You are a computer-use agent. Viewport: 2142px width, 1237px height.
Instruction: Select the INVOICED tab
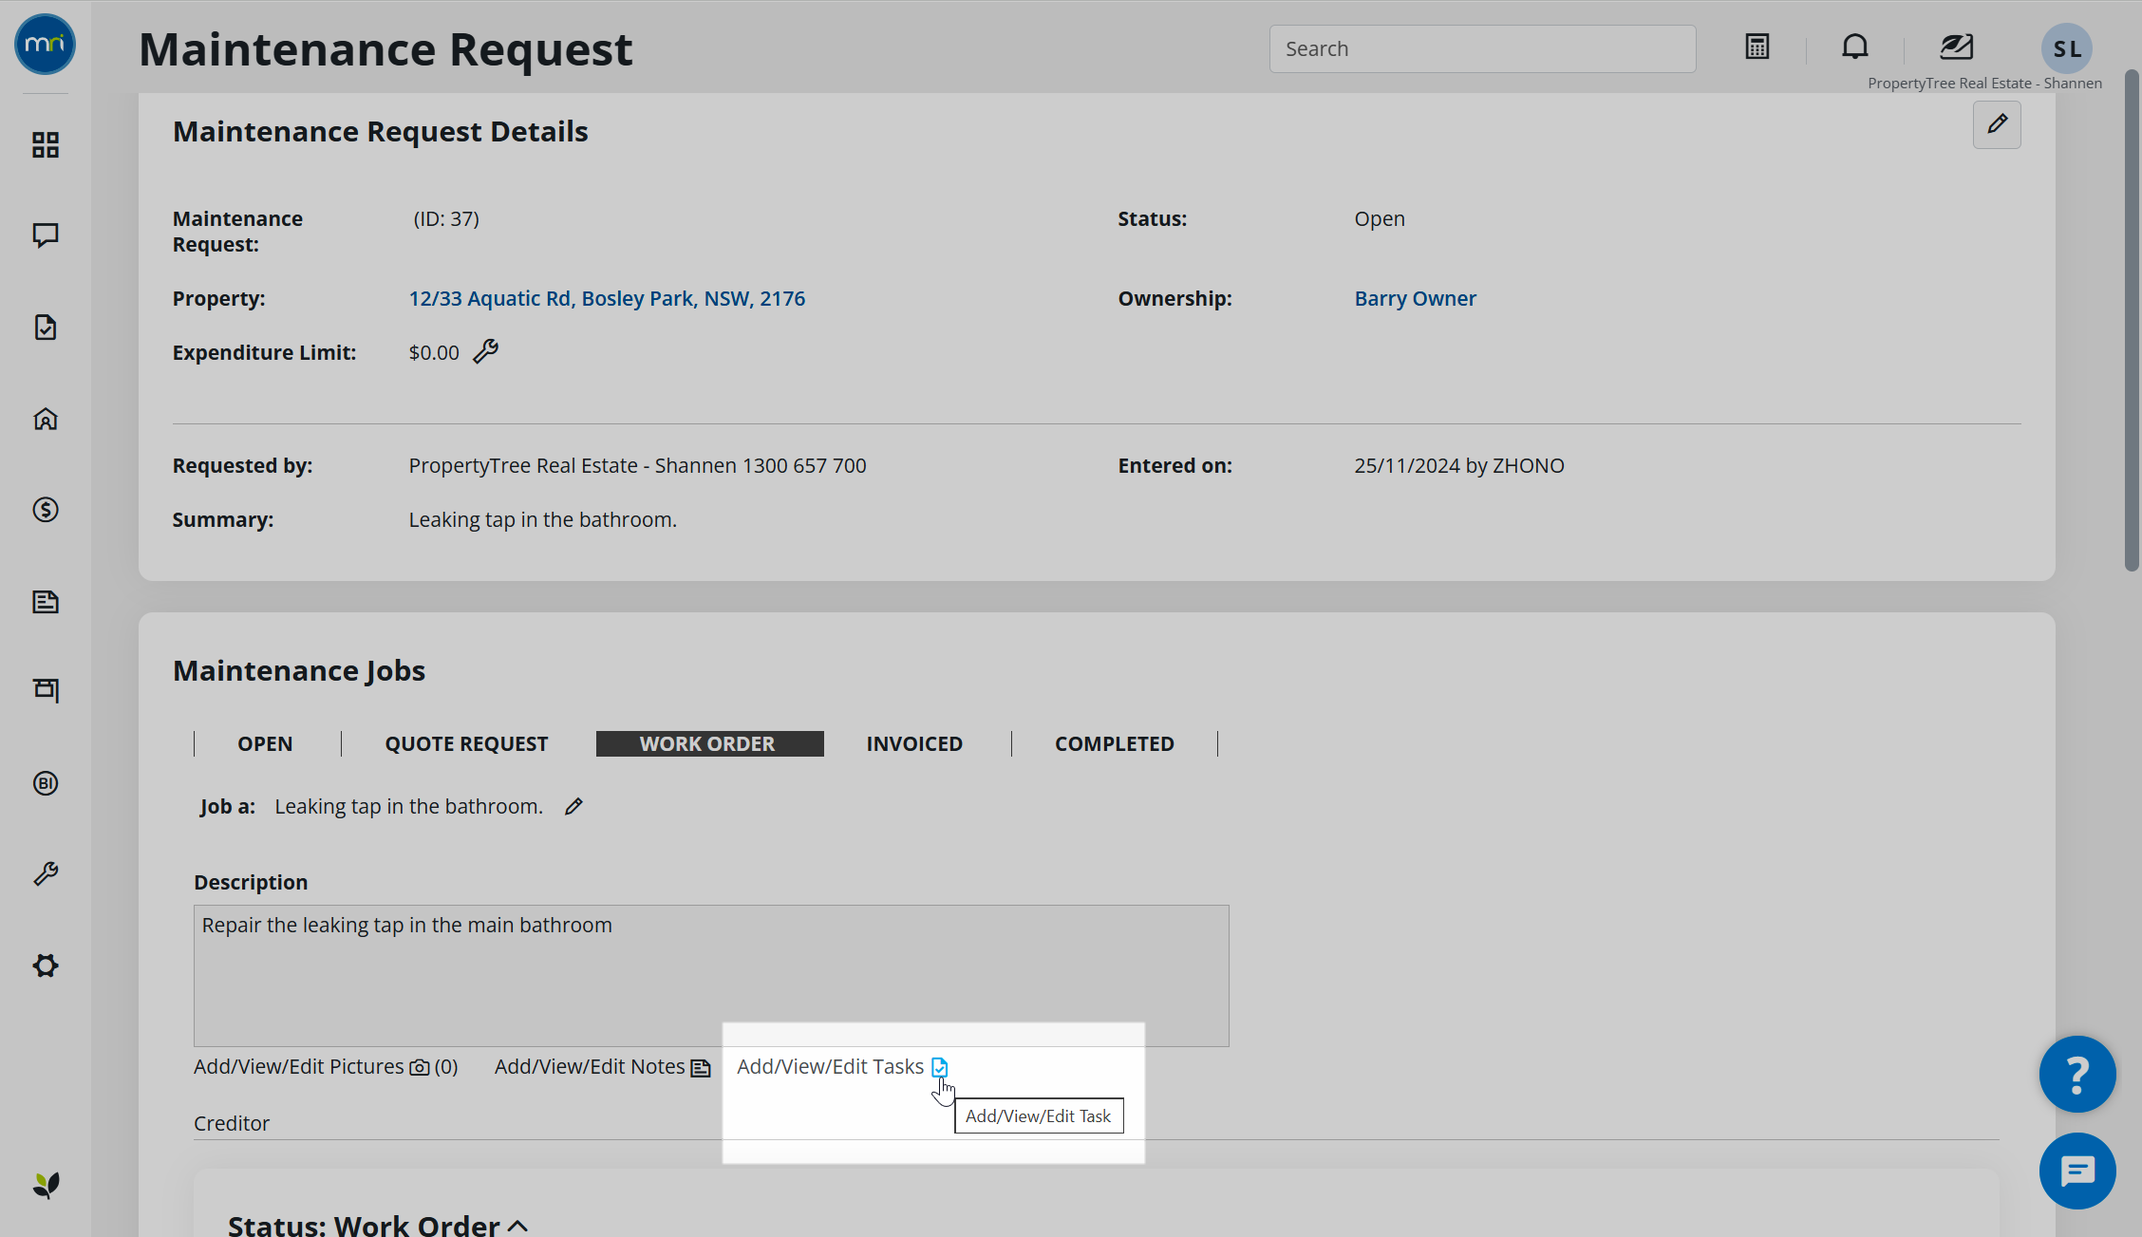pyautogui.click(x=914, y=743)
